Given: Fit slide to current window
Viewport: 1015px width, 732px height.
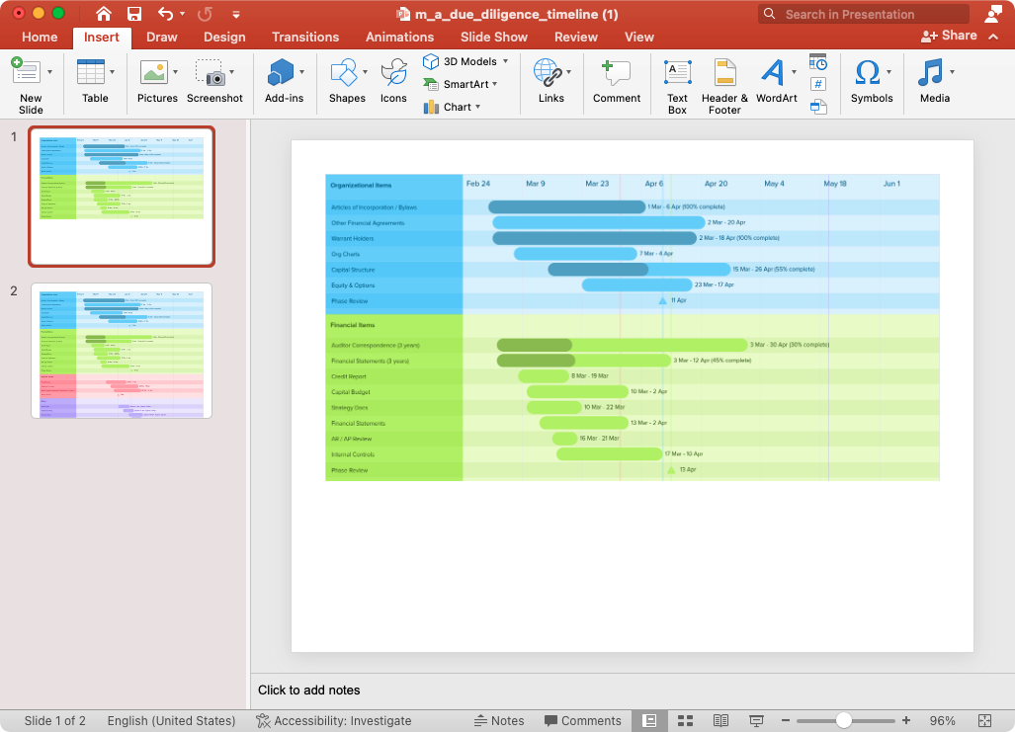Looking at the screenshot, I should [x=984, y=720].
